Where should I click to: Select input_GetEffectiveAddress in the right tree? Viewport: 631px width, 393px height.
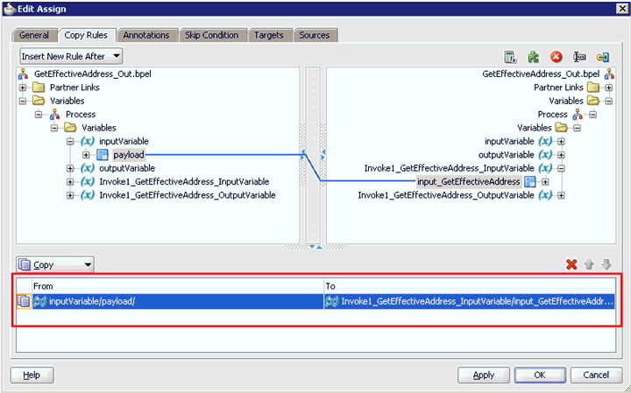469,182
